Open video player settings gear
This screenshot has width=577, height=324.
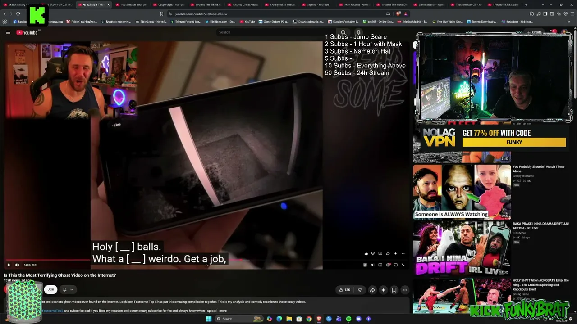click(388, 265)
